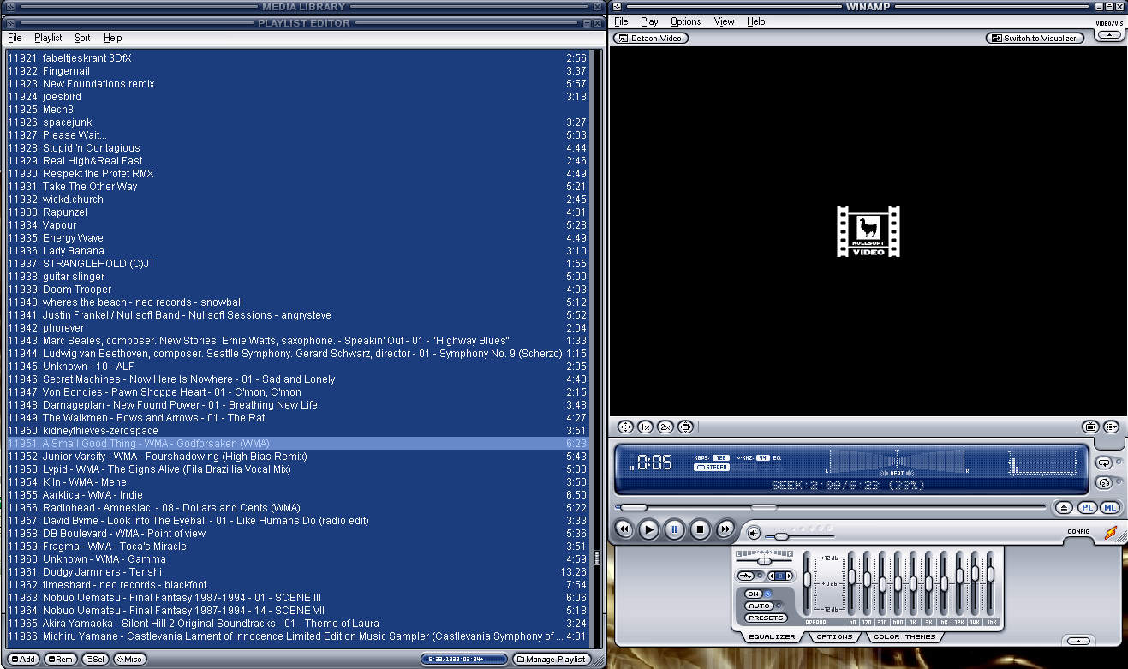Open the CONFIG drawer tab
This screenshot has width=1128, height=669.
(x=1078, y=531)
